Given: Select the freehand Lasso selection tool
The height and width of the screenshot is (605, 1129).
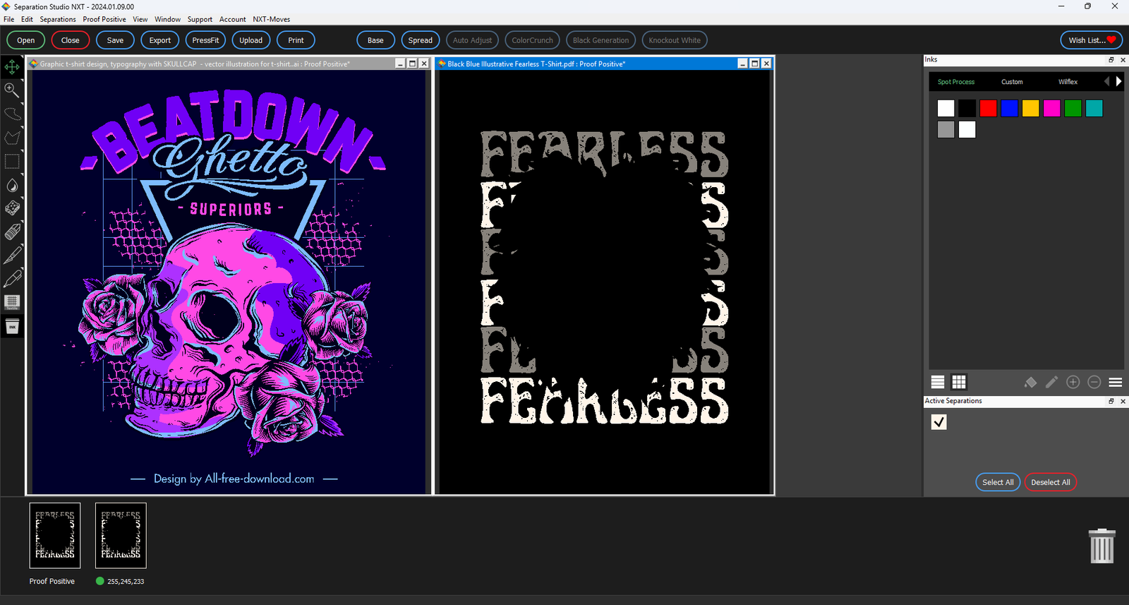Looking at the screenshot, I should 12,114.
